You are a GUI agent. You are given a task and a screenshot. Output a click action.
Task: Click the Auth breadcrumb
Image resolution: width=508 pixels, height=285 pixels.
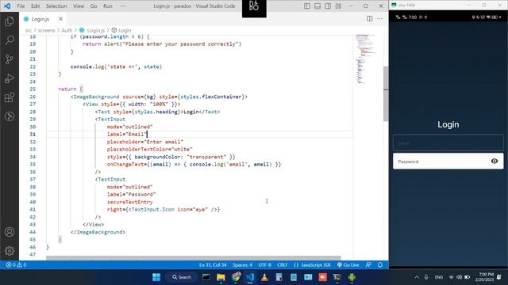click(x=67, y=30)
